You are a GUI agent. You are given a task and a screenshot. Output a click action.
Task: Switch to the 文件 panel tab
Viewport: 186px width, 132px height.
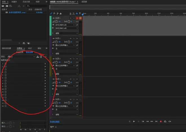pos(4,2)
